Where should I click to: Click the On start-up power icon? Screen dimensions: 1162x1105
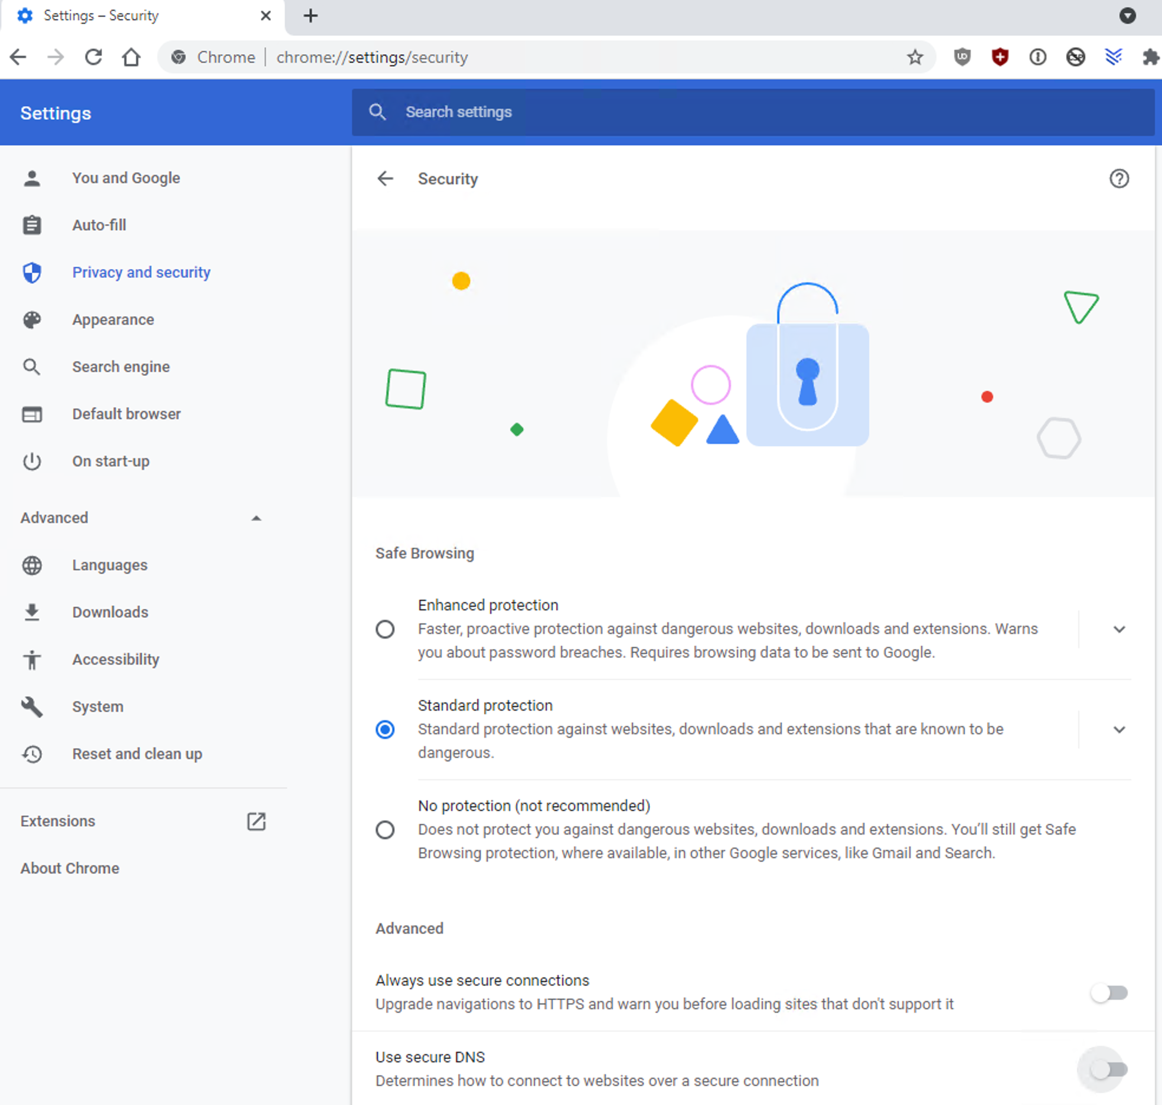(32, 462)
